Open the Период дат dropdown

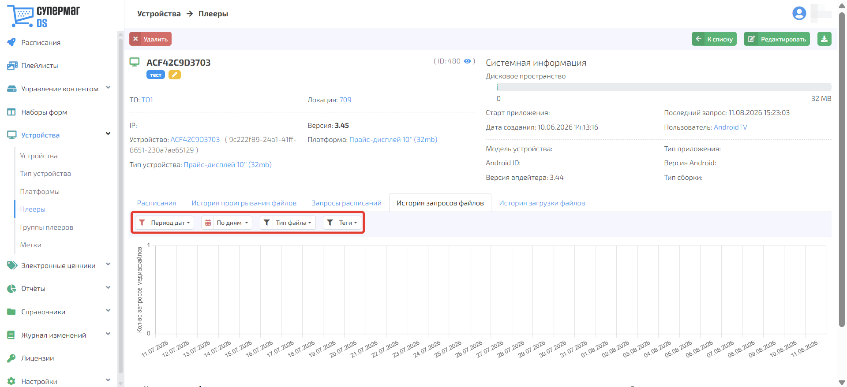[171, 223]
